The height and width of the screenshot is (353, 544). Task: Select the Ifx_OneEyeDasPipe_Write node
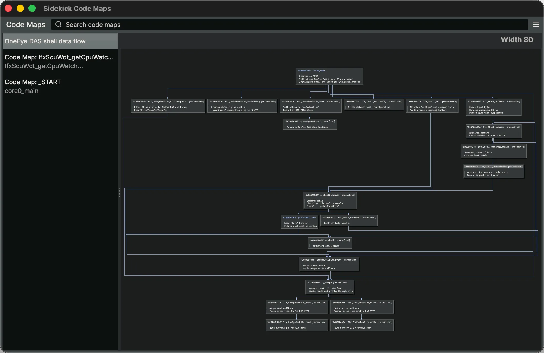tap(362, 307)
